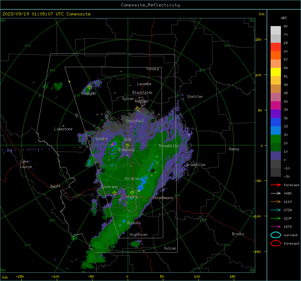301x281 pixels.
Task: Pick the light blue 30-33 dBZ swatch
Action: click(276, 130)
